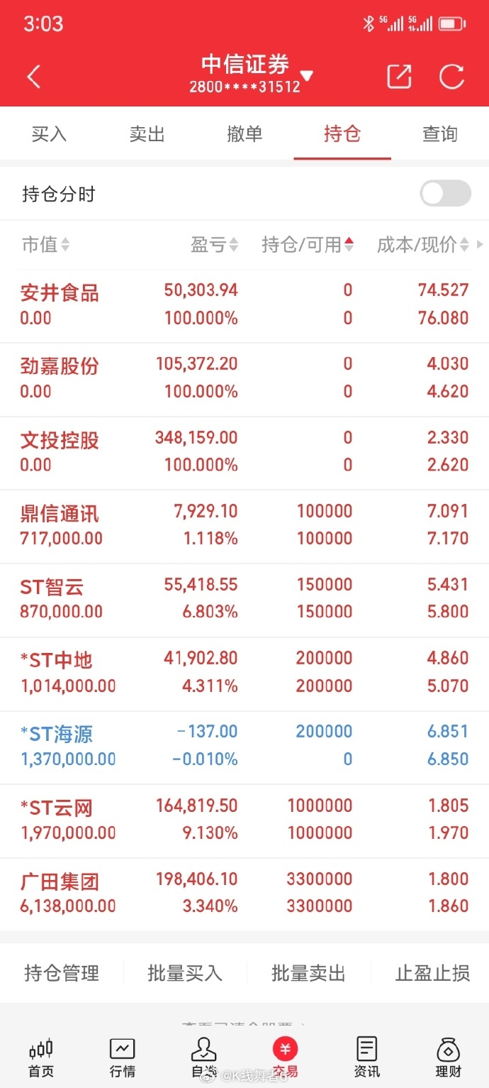Open 理财 wealth management icon
489x1088 pixels.
pyautogui.click(x=449, y=1050)
